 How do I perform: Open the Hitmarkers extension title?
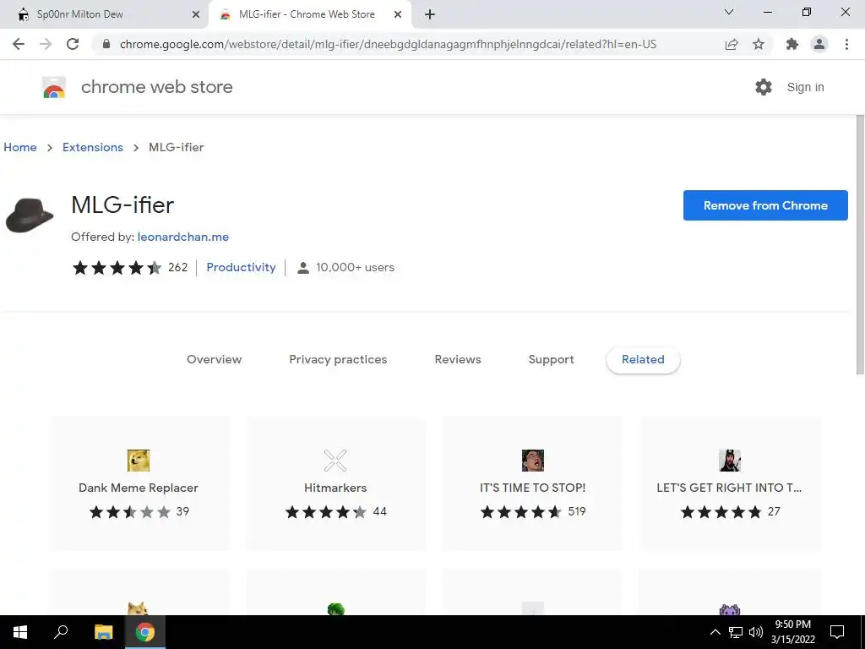pyautogui.click(x=335, y=488)
